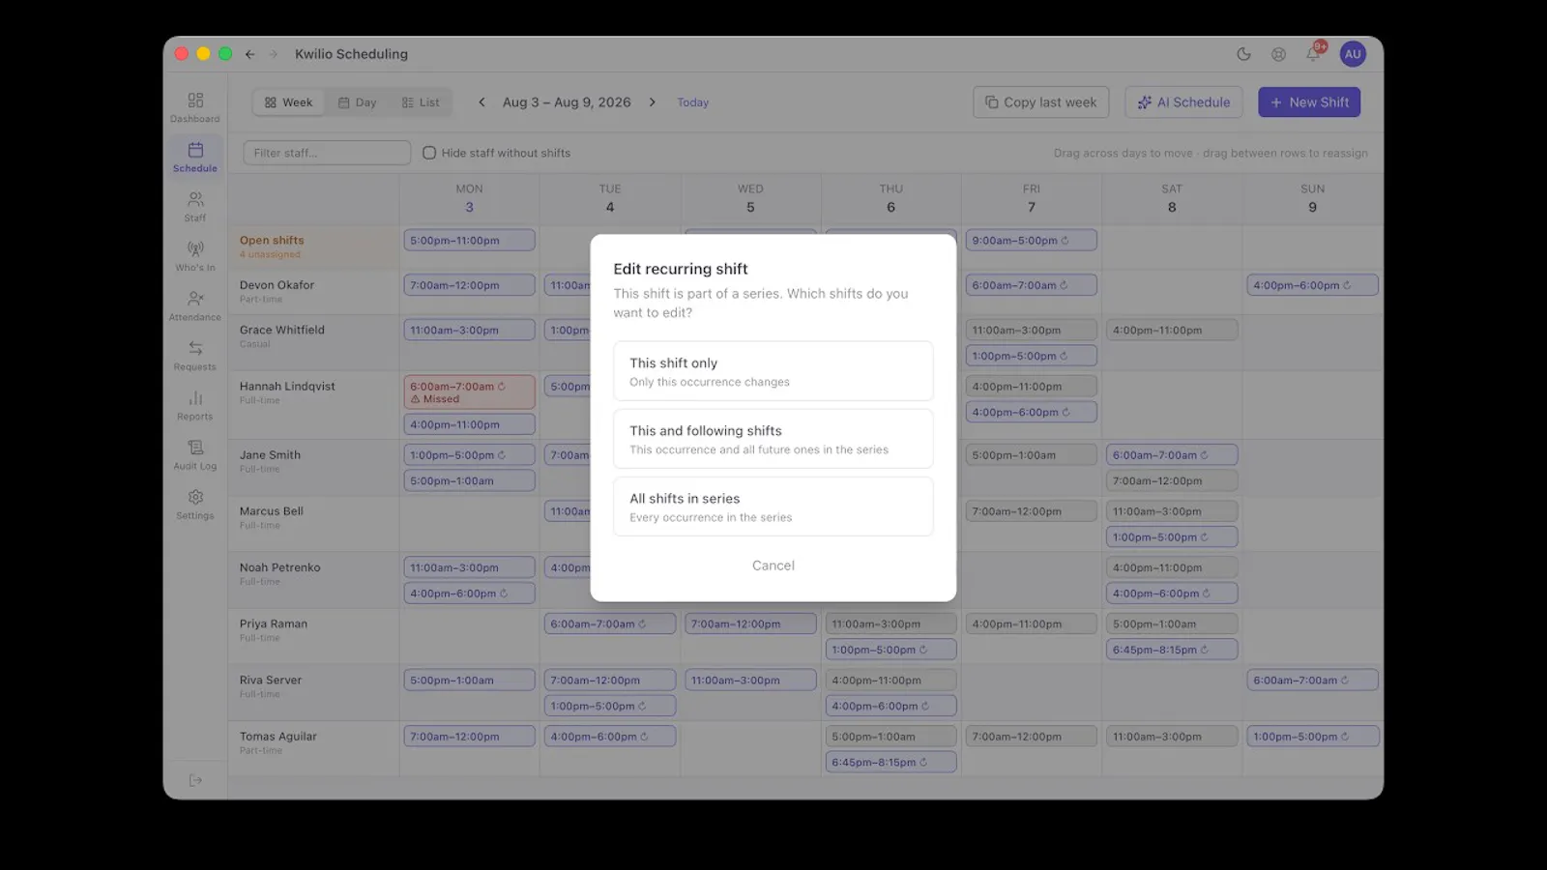Image resolution: width=1547 pixels, height=870 pixels.
Task: Switch to List view tab
Action: pyautogui.click(x=421, y=102)
